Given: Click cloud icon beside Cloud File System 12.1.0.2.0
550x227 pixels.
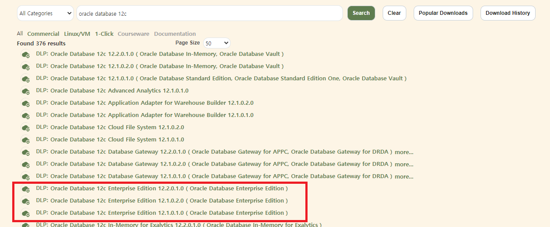Looking at the screenshot, I should 26,128.
